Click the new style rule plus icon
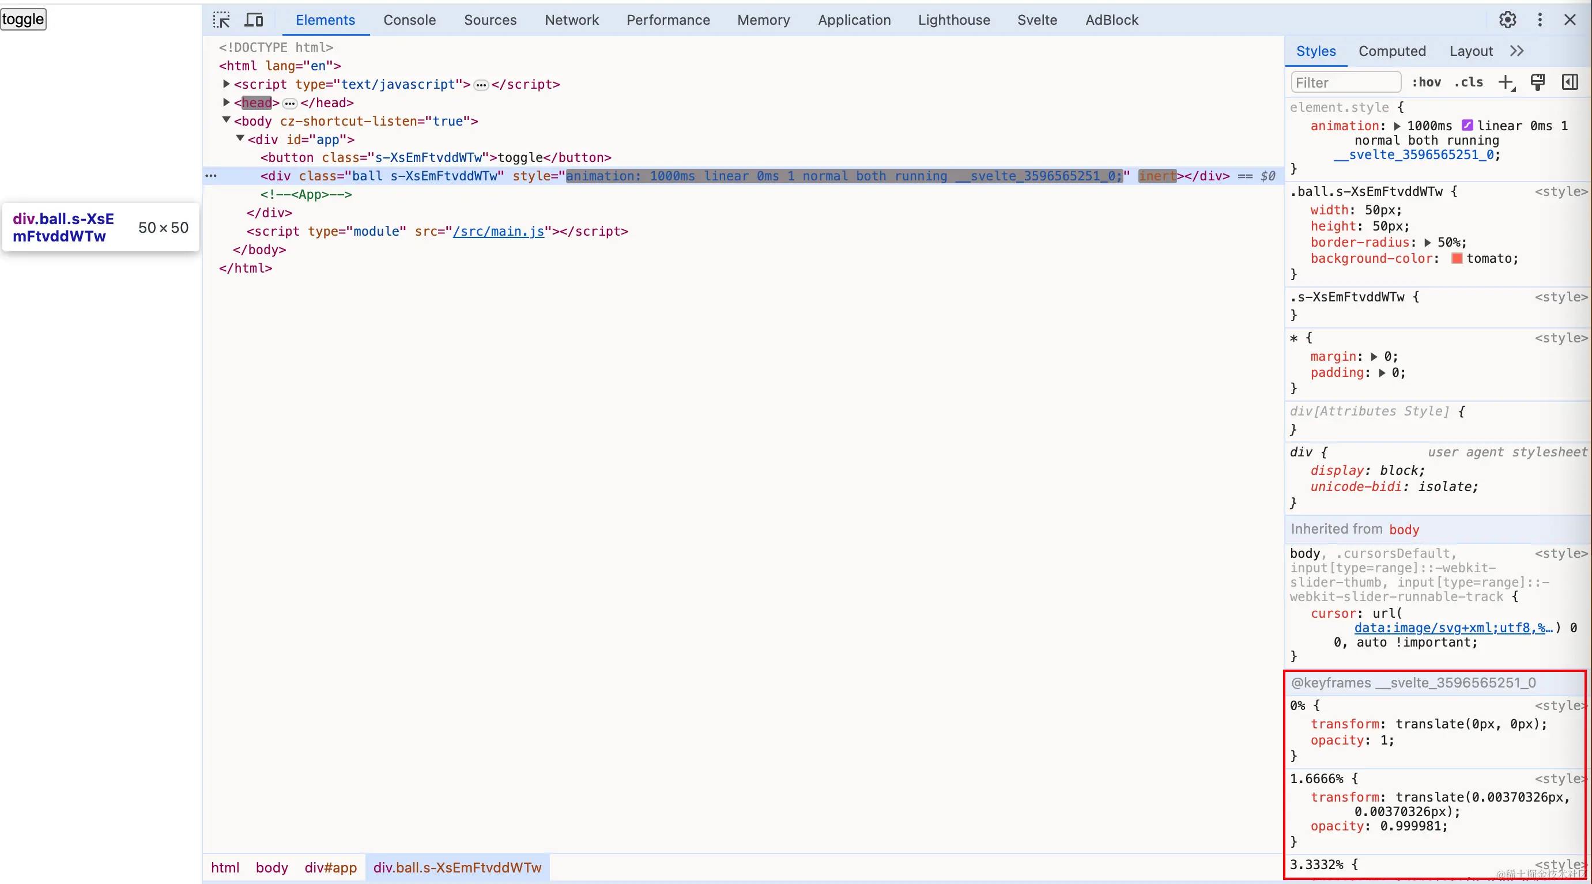This screenshot has width=1592, height=884. tap(1506, 82)
